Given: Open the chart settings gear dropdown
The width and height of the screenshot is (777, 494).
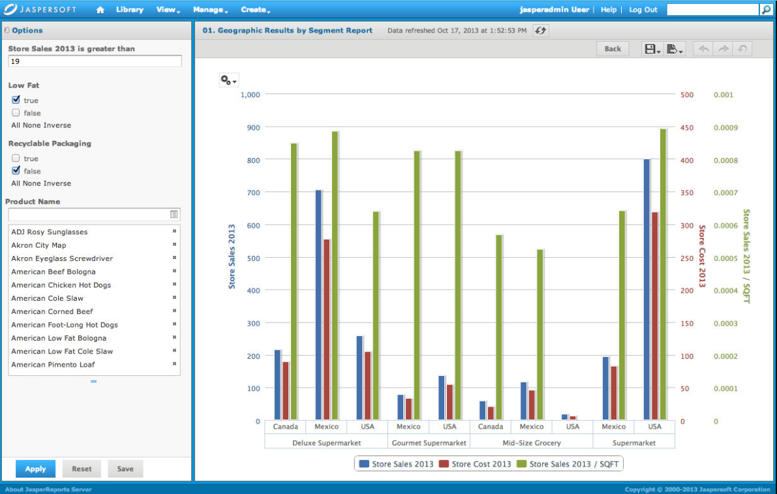Looking at the screenshot, I should (x=228, y=79).
